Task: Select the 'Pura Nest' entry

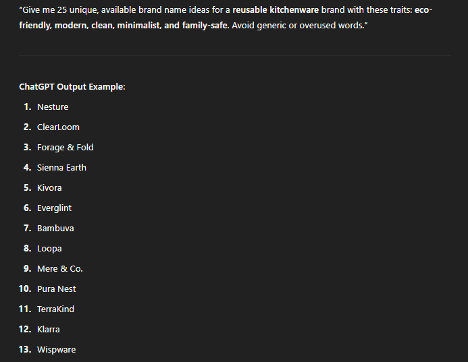Action: pos(56,289)
